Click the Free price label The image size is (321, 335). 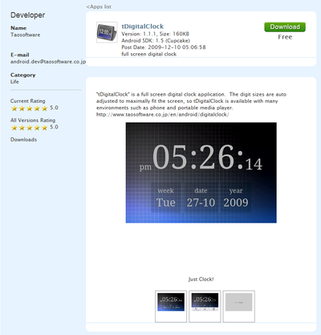pyautogui.click(x=285, y=37)
